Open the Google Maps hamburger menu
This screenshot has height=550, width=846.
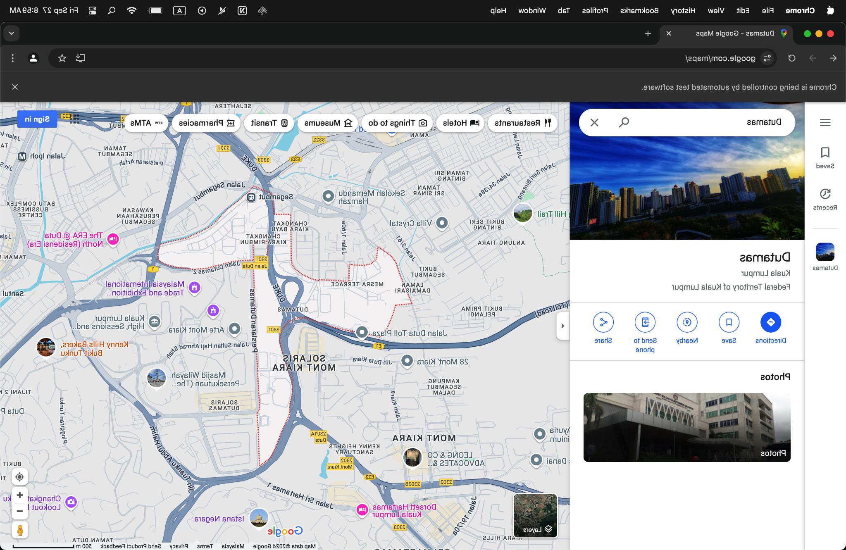pos(825,122)
